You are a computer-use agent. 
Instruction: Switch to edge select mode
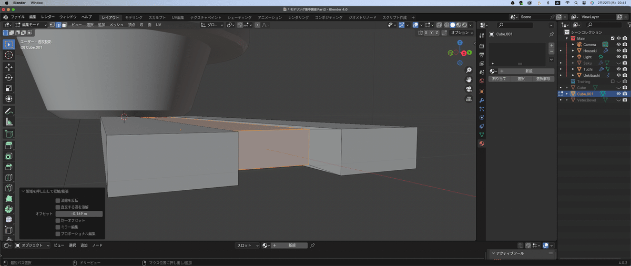(x=58, y=25)
